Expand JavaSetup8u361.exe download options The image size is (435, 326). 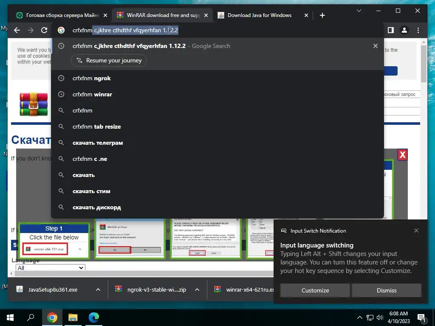click(x=98, y=289)
